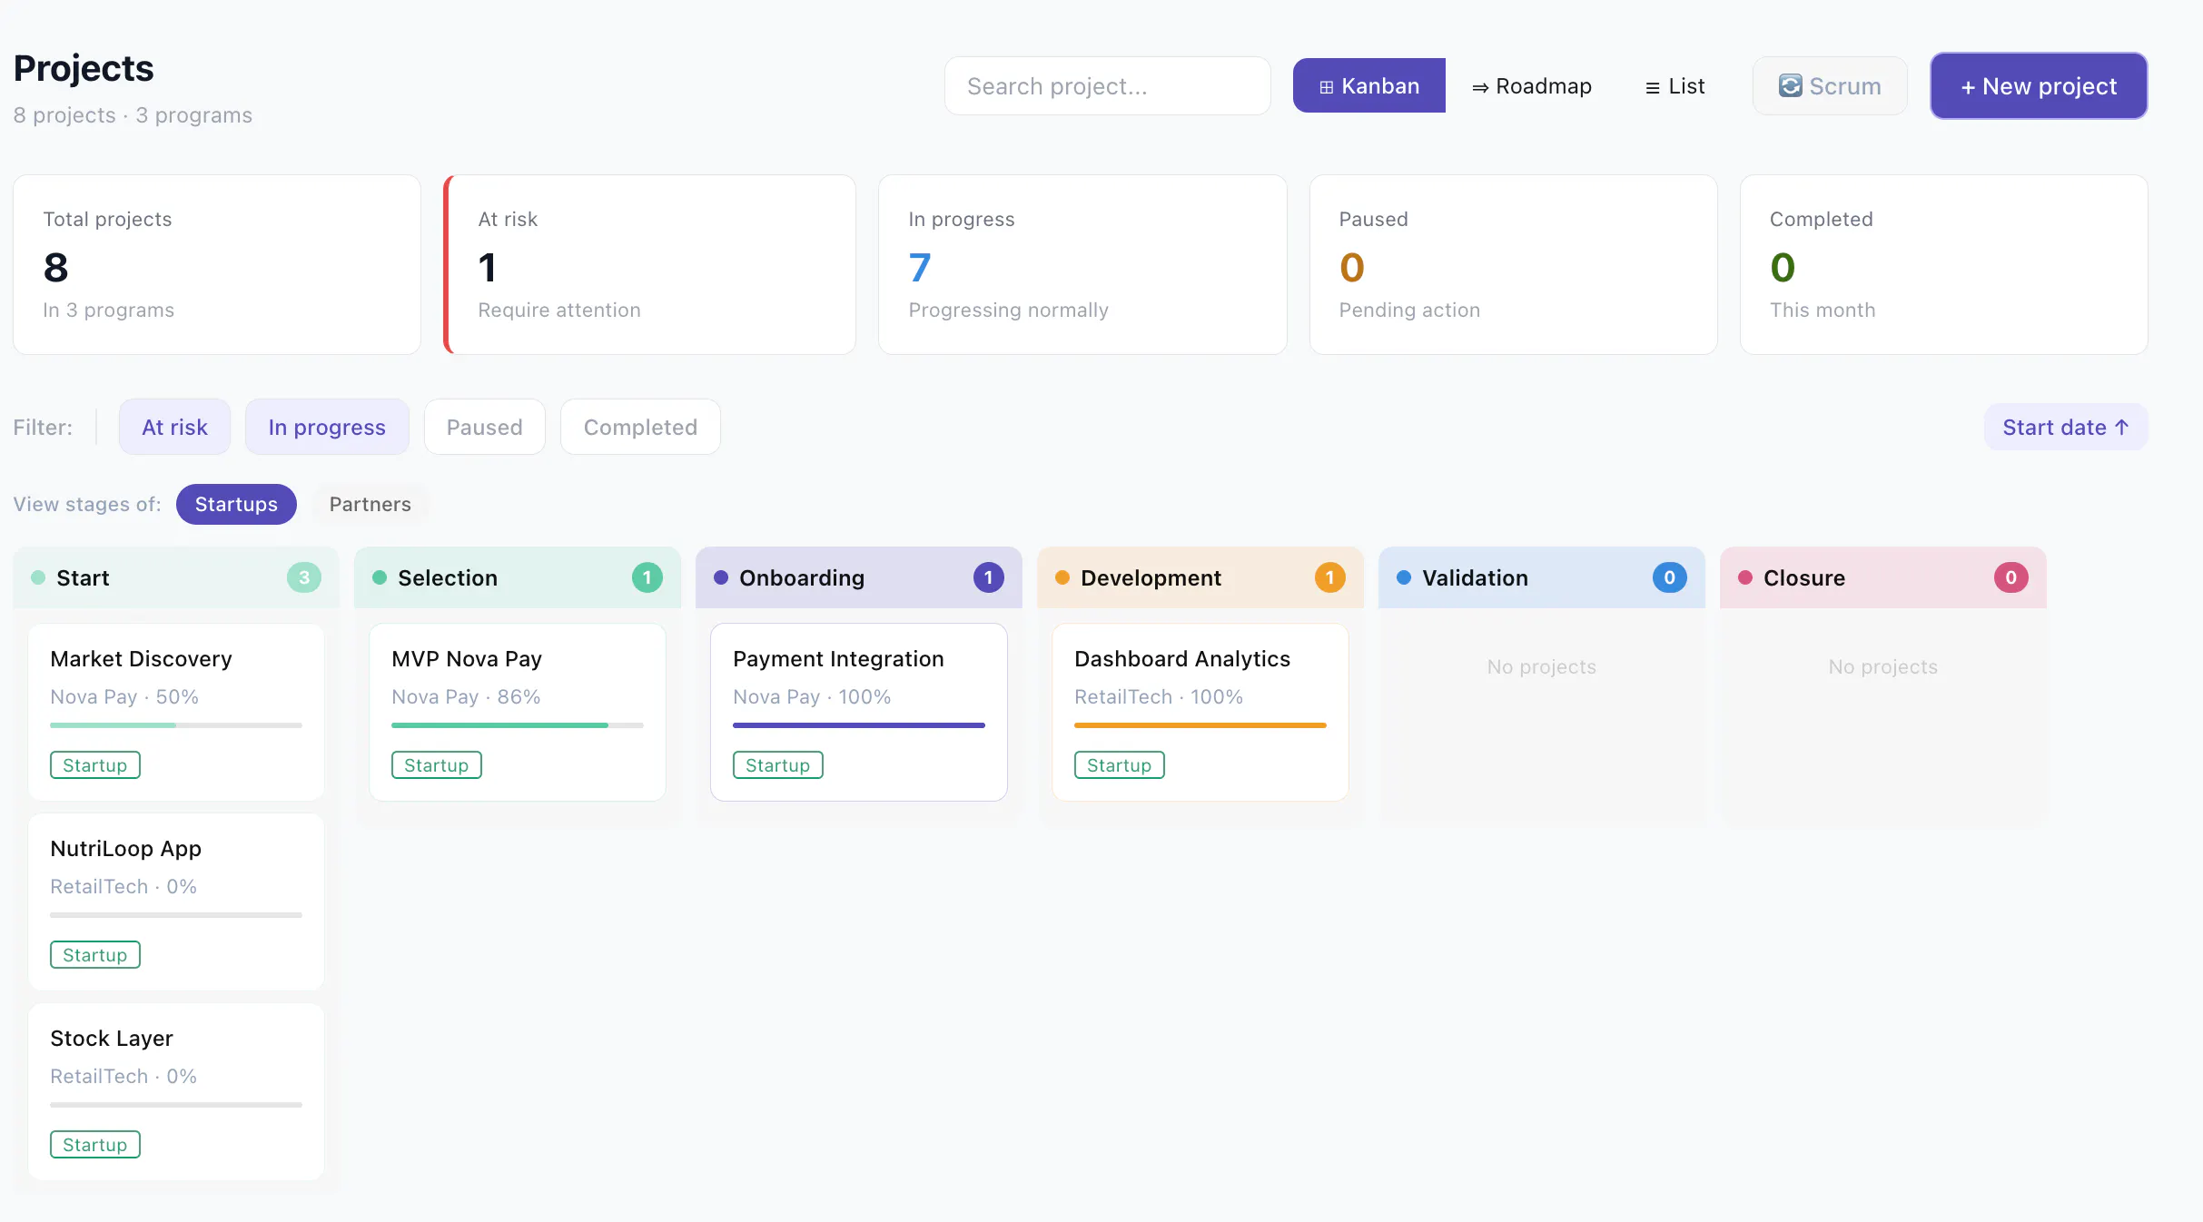Click the Development column count badge
Viewport: 2203px width, 1222px height.
[1330, 577]
